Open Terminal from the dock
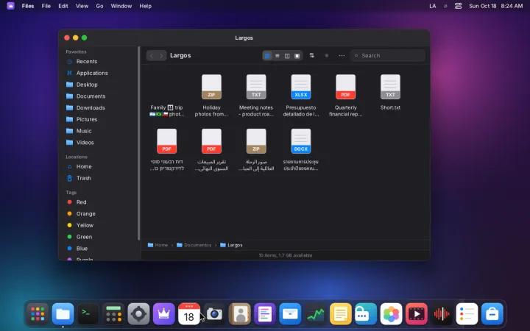Image resolution: width=530 pixels, height=331 pixels. tap(88, 314)
